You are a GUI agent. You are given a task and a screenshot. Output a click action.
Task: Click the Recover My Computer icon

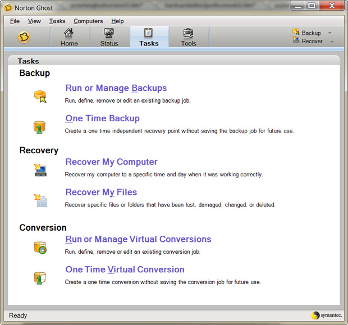(40, 170)
